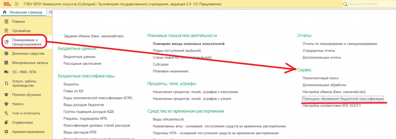Open Разделы, подразделы КРБ
Viewport: 396px width, 139px height.
(85, 118)
